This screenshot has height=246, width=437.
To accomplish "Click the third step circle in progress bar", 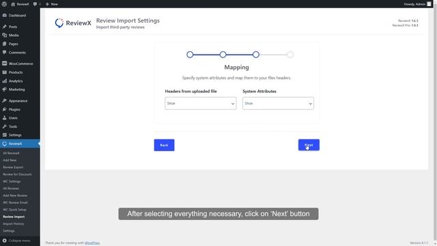I will coord(256,55).
